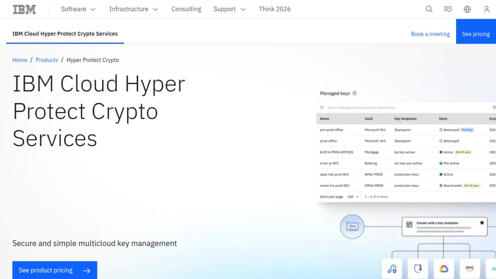Go to Home breadcrumb link
The width and height of the screenshot is (496, 279).
tap(20, 60)
